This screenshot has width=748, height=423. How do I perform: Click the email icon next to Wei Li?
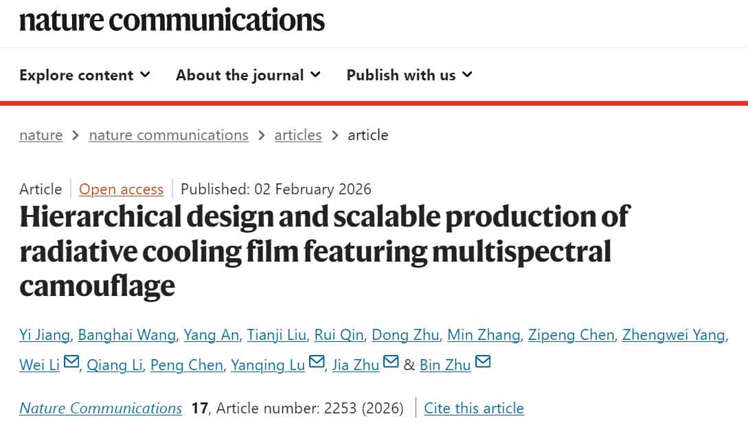click(x=71, y=362)
